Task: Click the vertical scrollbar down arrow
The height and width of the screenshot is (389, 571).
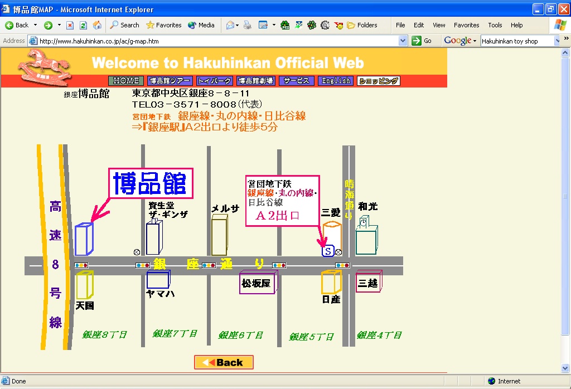Action: tap(565, 368)
